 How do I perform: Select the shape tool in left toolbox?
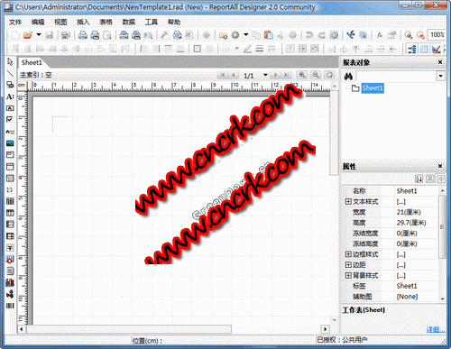coord(10,85)
